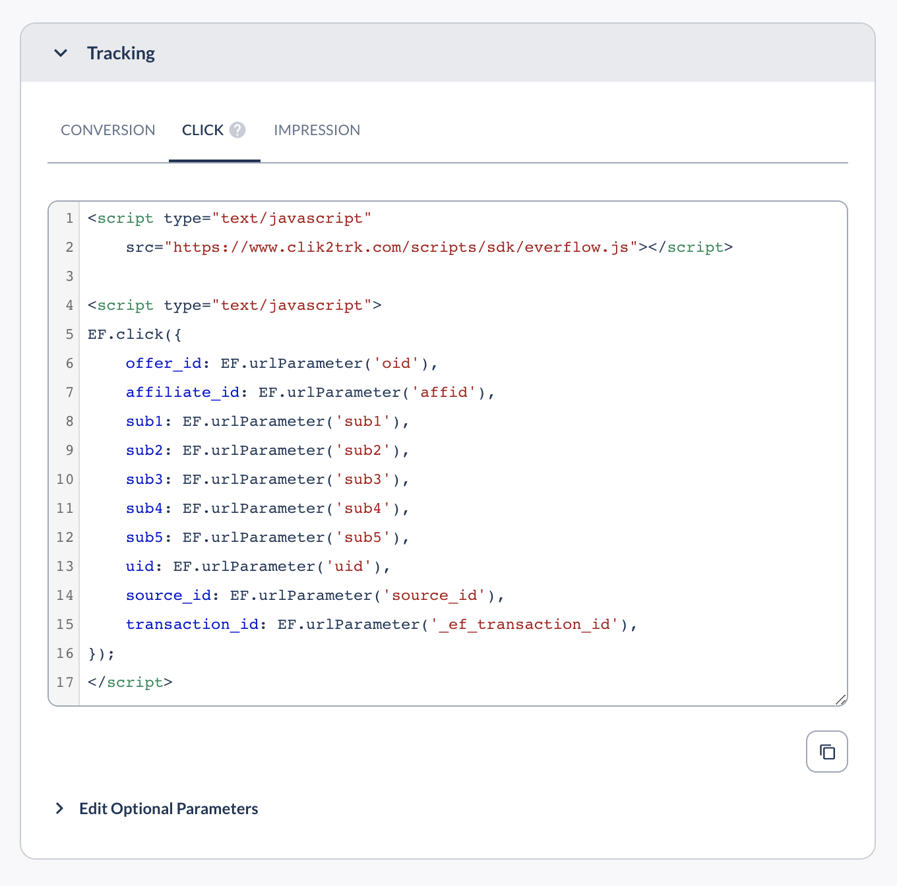The width and height of the screenshot is (897, 886).
Task: Click the sub5 parameter line
Action: [x=268, y=537]
